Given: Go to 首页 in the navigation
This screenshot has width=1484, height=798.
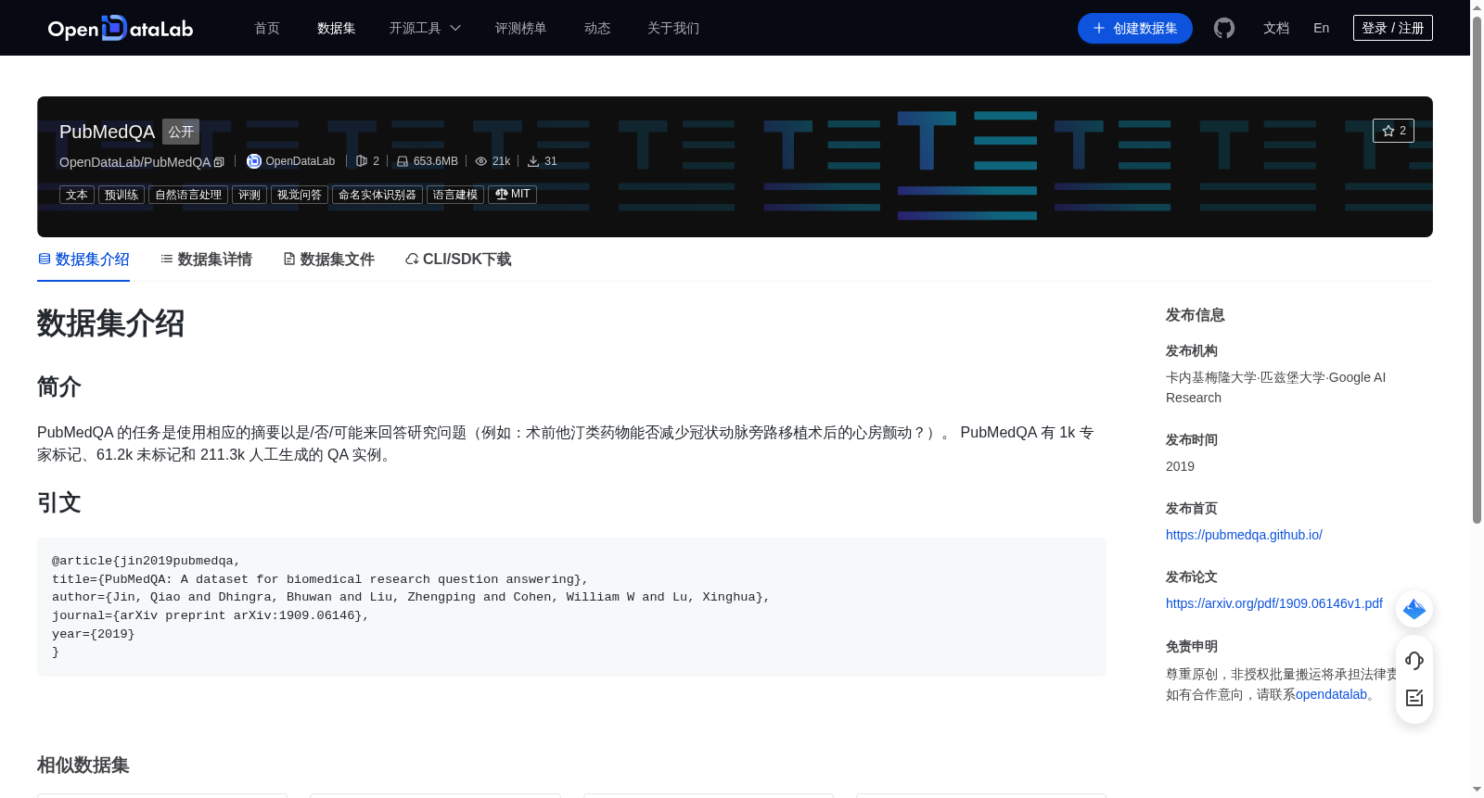Looking at the screenshot, I should point(267,28).
